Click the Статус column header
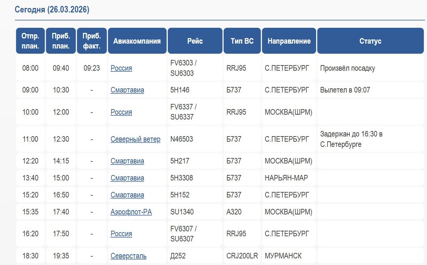The height and width of the screenshot is (265, 427). pyautogui.click(x=370, y=41)
